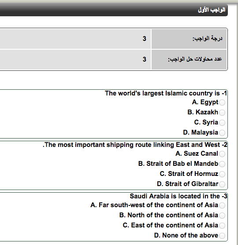238x245 pixels.
Task: Select D. Strait of Gibraltar
Action: [x=222, y=184]
